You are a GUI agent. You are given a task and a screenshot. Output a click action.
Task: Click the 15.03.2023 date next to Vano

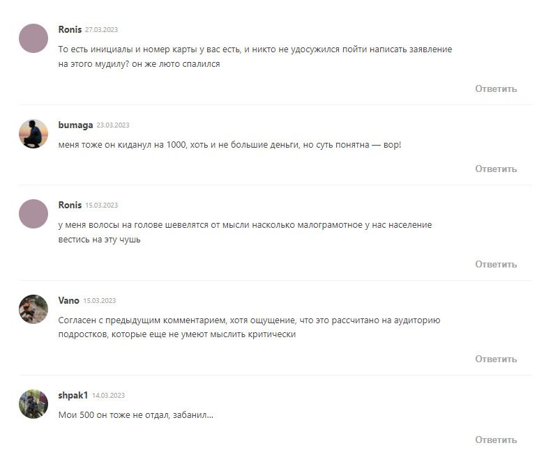coord(100,301)
